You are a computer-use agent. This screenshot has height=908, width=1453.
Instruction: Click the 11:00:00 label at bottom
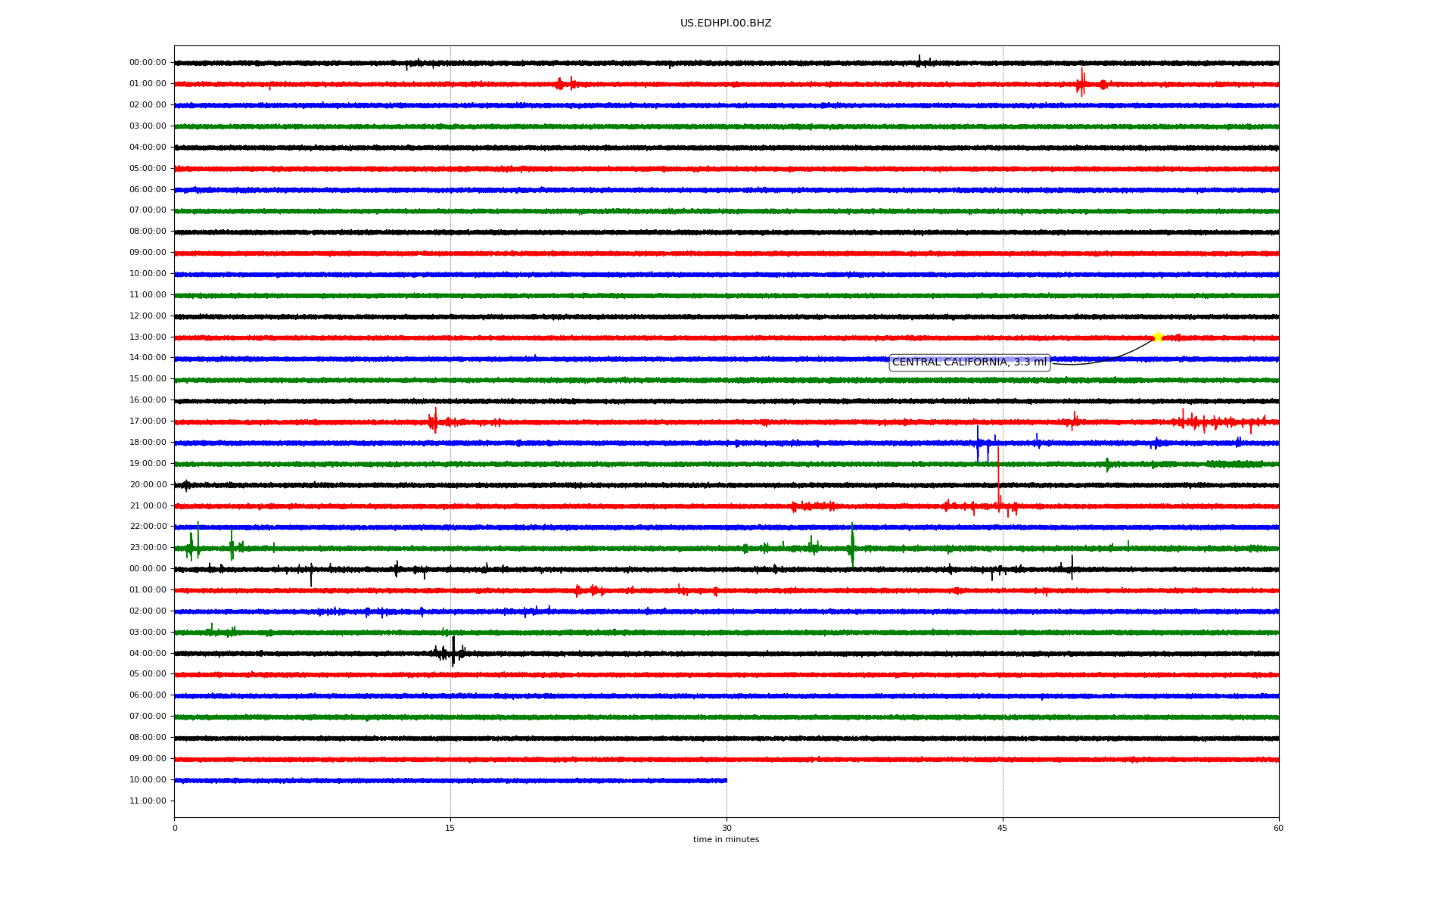coord(148,801)
